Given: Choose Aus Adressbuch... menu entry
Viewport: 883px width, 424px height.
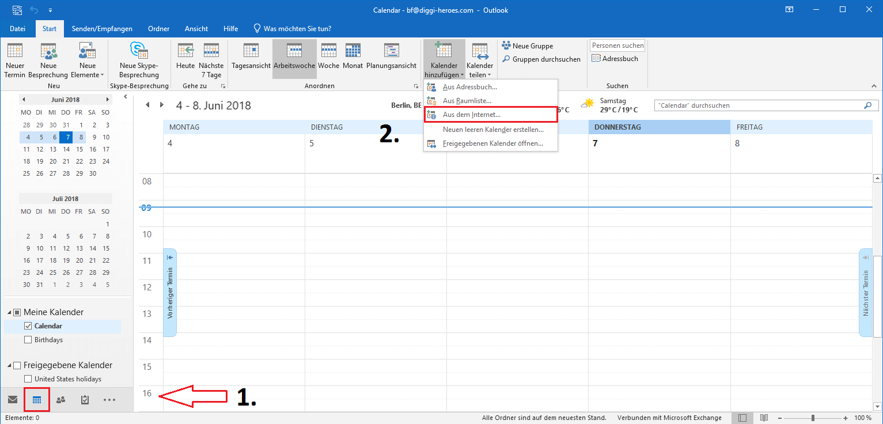Looking at the screenshot, I should point(491,87).
